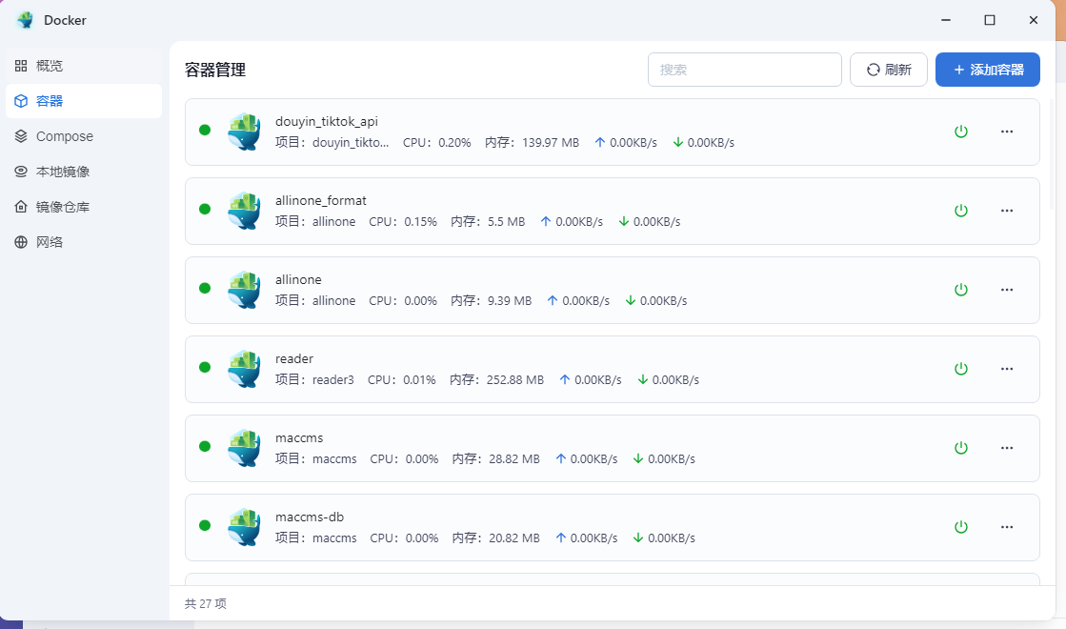Click green status dot of allinone_format

pyautogui.click(x=205, y=209)
